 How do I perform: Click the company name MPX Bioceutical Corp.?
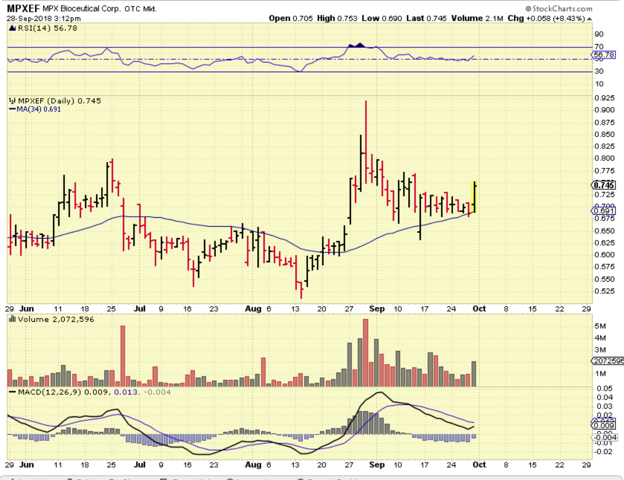(x=82, y=8)
